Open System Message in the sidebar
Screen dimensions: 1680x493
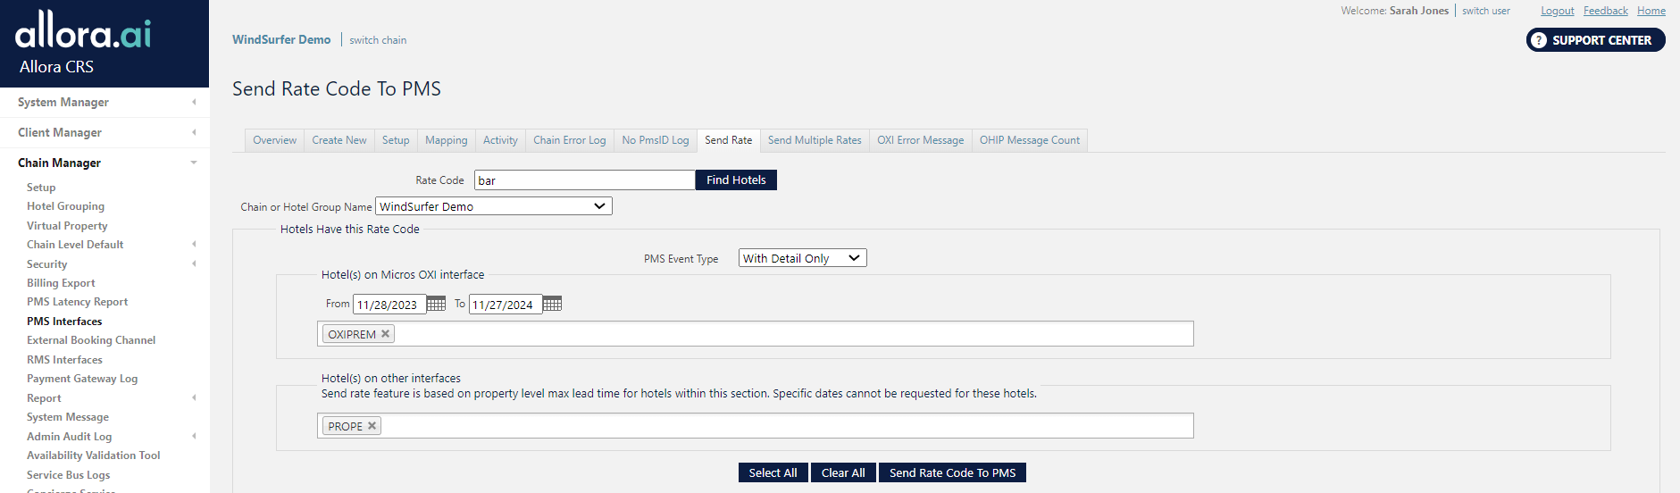click(68, 417)
